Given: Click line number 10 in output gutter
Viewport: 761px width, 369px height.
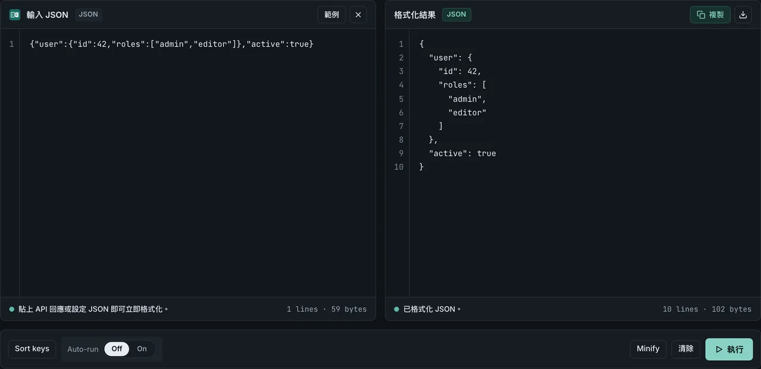Looking at the screenshot, I should coord(398,167).
